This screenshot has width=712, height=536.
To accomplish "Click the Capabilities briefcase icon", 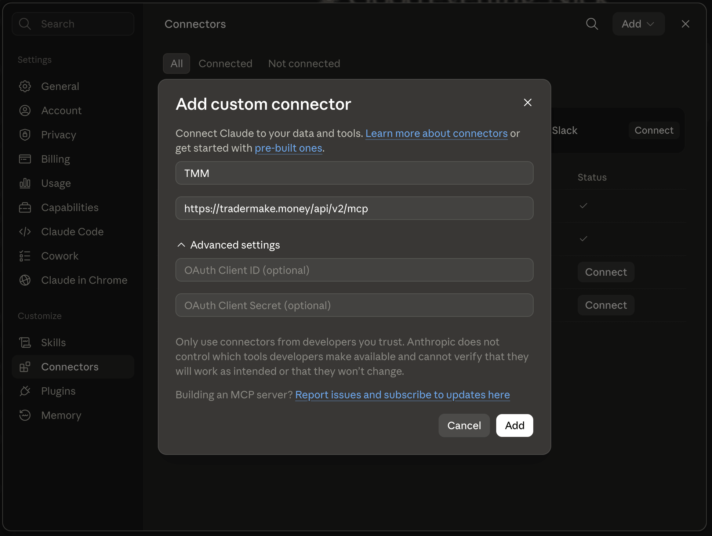I will [25, 207].
